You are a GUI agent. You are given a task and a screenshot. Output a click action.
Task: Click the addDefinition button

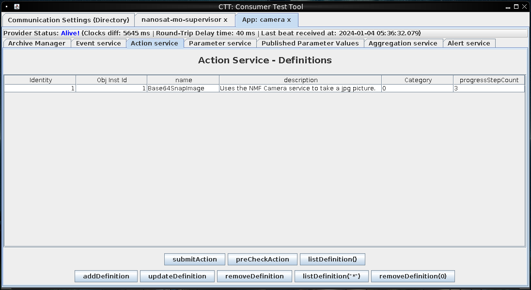106,276
